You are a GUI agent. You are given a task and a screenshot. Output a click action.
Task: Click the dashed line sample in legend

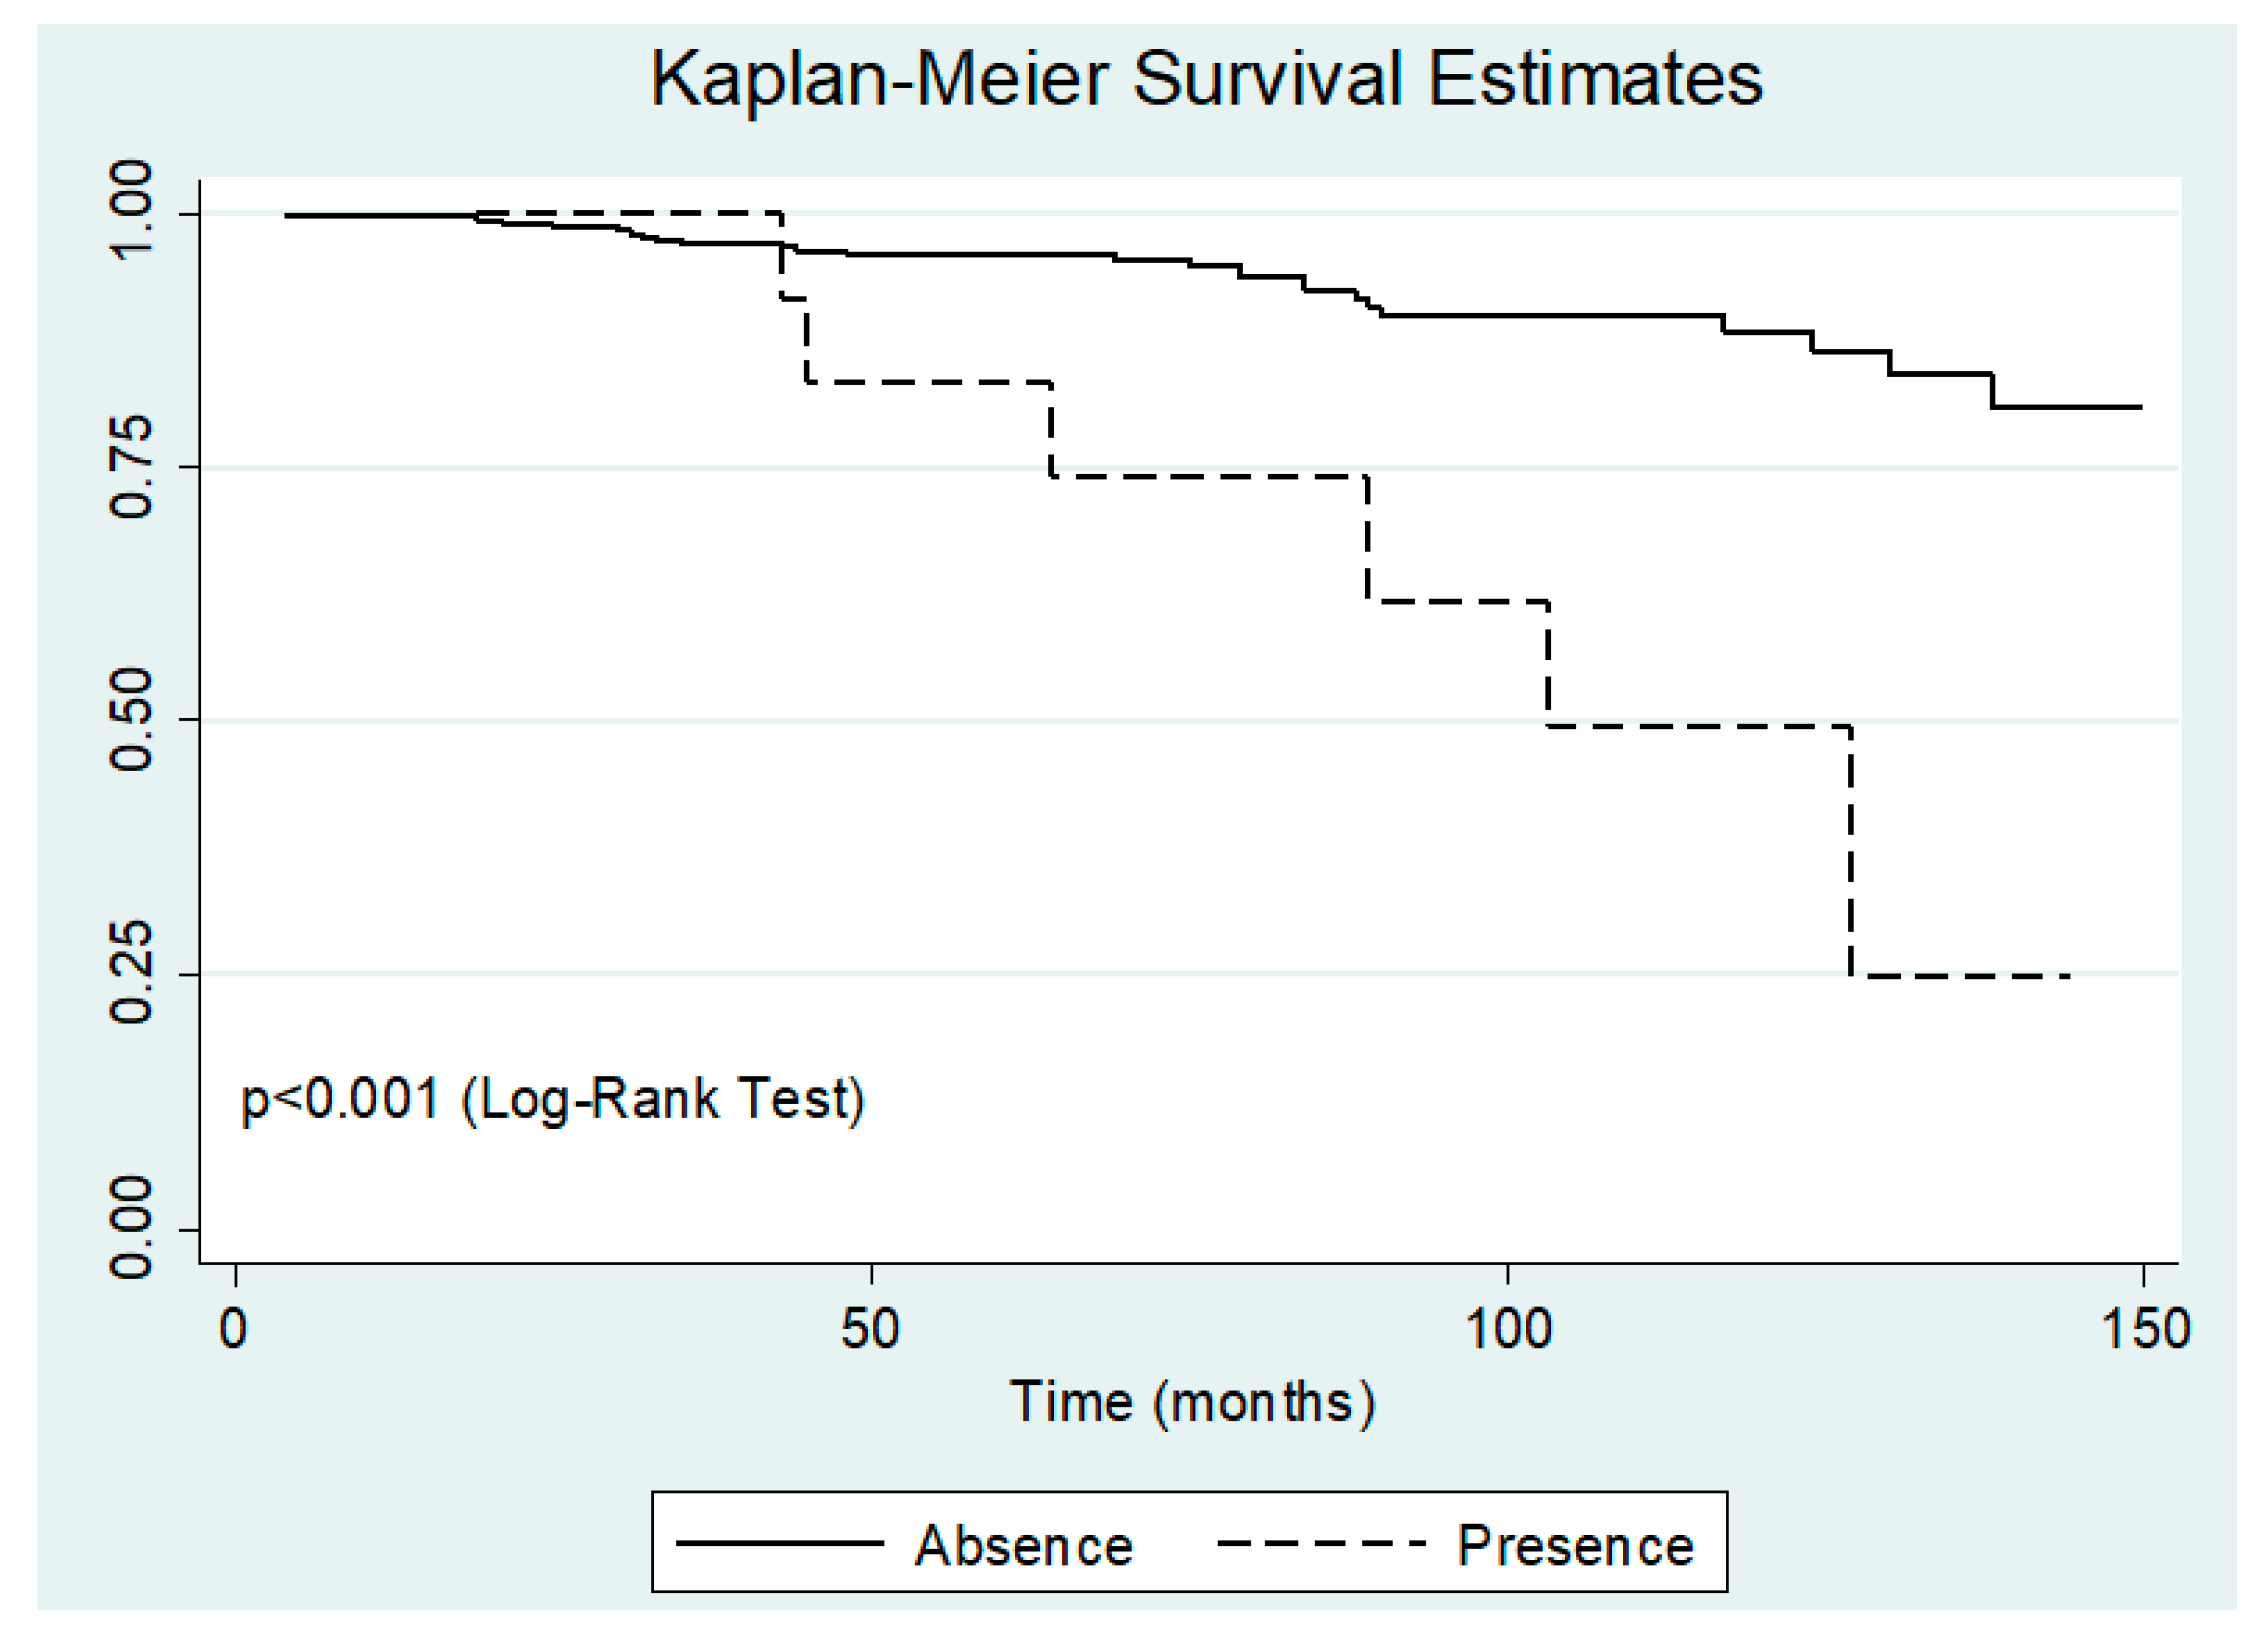click(x=1321, y=1544)
